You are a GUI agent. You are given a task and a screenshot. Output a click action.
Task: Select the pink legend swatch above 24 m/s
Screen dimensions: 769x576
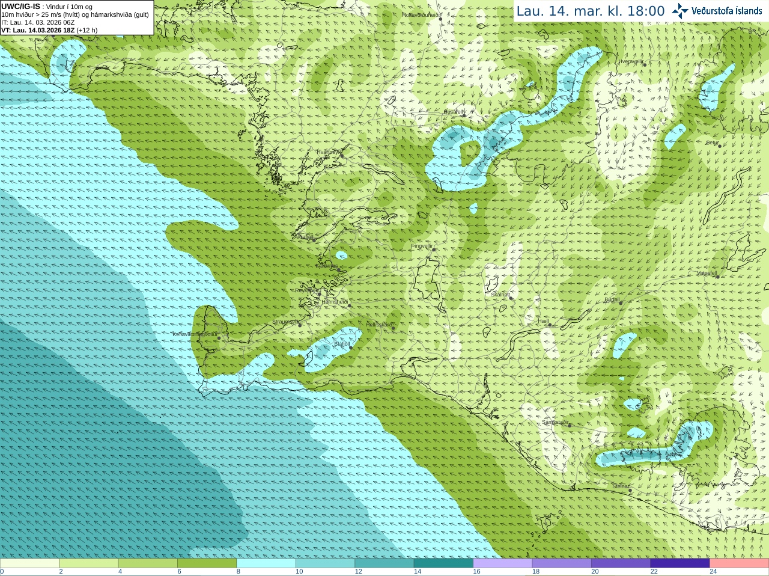(x=740, y=563)
